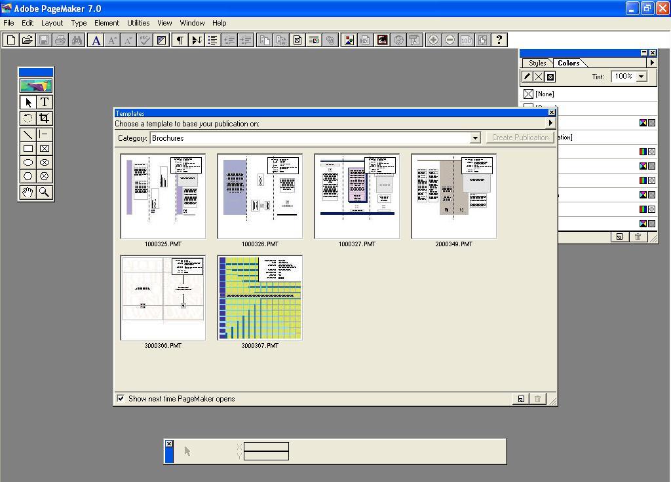The height and width of the screenshot is (482, 671).
Task: Switch to the Colors tab
Action: pyautogui.click(x=568, y=63)
